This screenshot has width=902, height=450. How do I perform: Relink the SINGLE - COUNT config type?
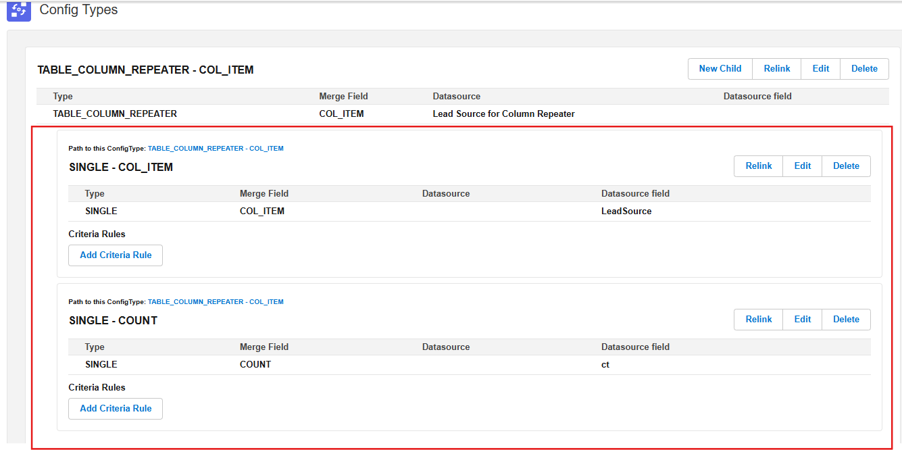(758, 320)
